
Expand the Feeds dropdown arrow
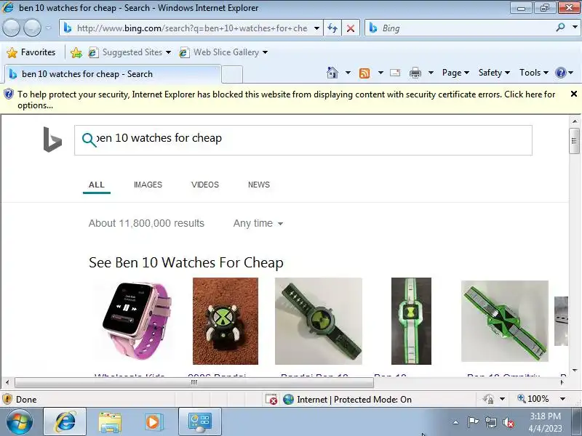(x=380, y=73)
